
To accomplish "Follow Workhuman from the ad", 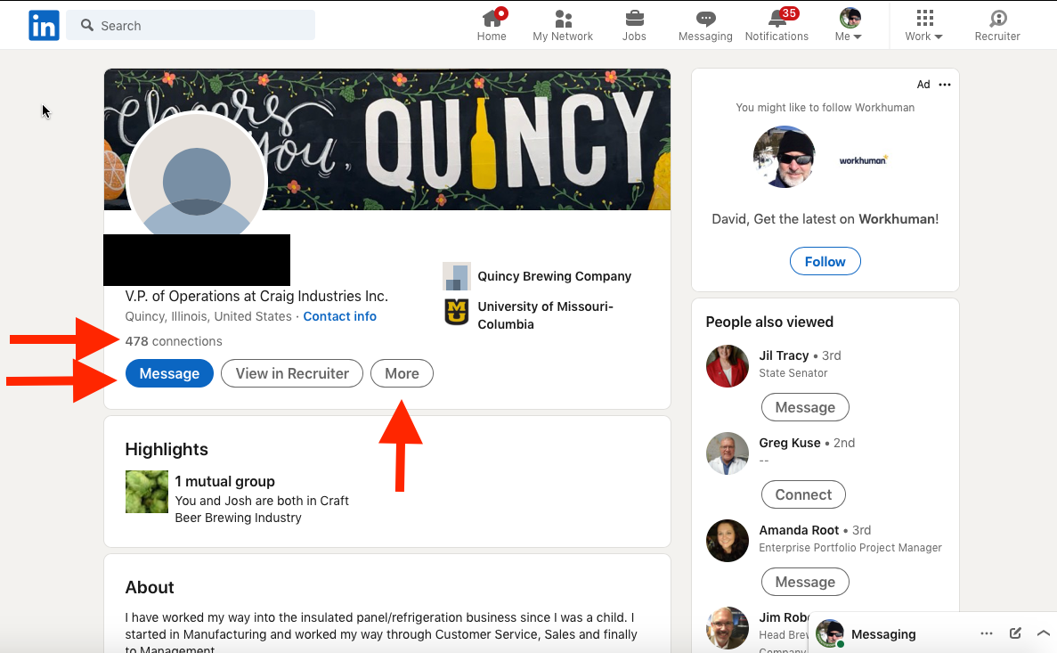I will coord(825,262).
